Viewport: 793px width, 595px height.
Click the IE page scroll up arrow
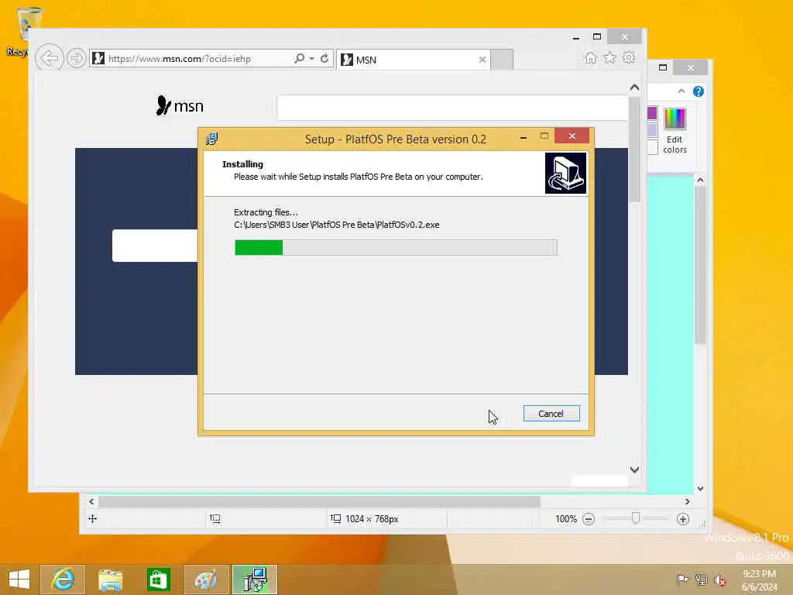click(635, 88)
